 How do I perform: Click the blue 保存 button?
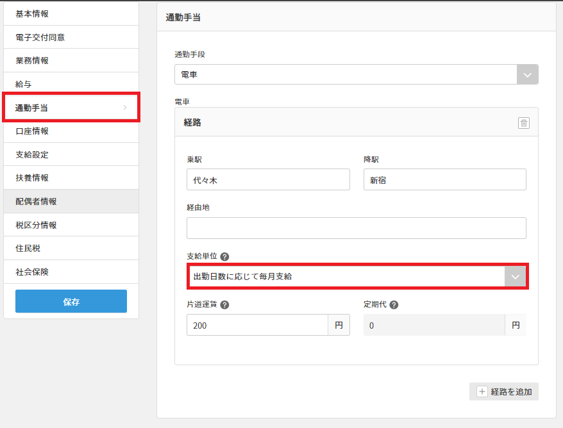coord(71,301)
